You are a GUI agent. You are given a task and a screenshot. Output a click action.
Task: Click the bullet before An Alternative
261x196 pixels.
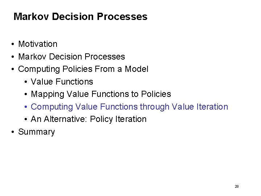(25, 119)
